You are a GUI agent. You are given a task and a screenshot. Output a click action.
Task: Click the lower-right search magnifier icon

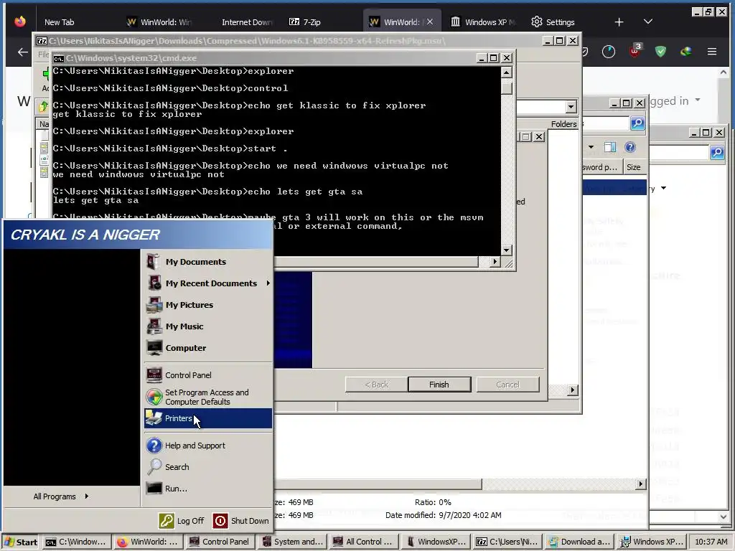click(717, 152)
